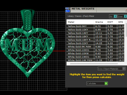Select the Yellow Gold:22KY row

pyautogui.click(x=96, y=43)
